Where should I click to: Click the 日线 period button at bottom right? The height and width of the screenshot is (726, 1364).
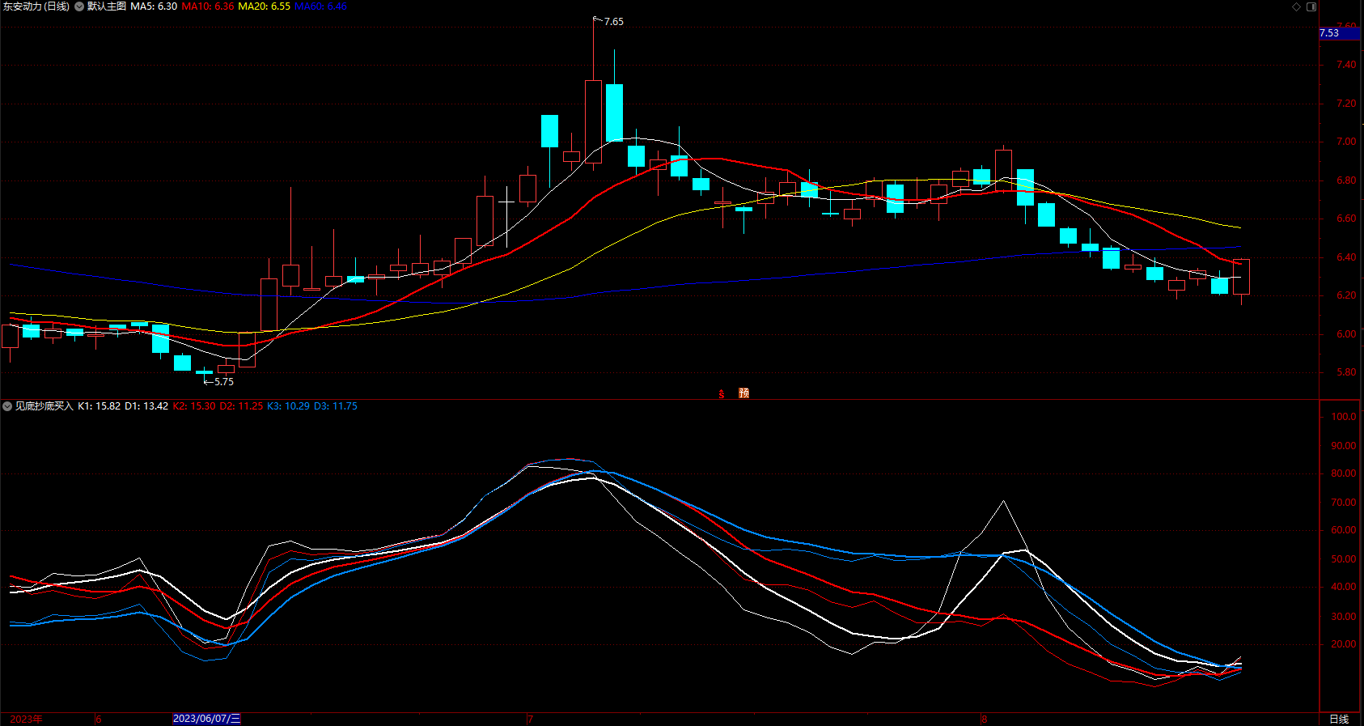tap(1340, 719)
